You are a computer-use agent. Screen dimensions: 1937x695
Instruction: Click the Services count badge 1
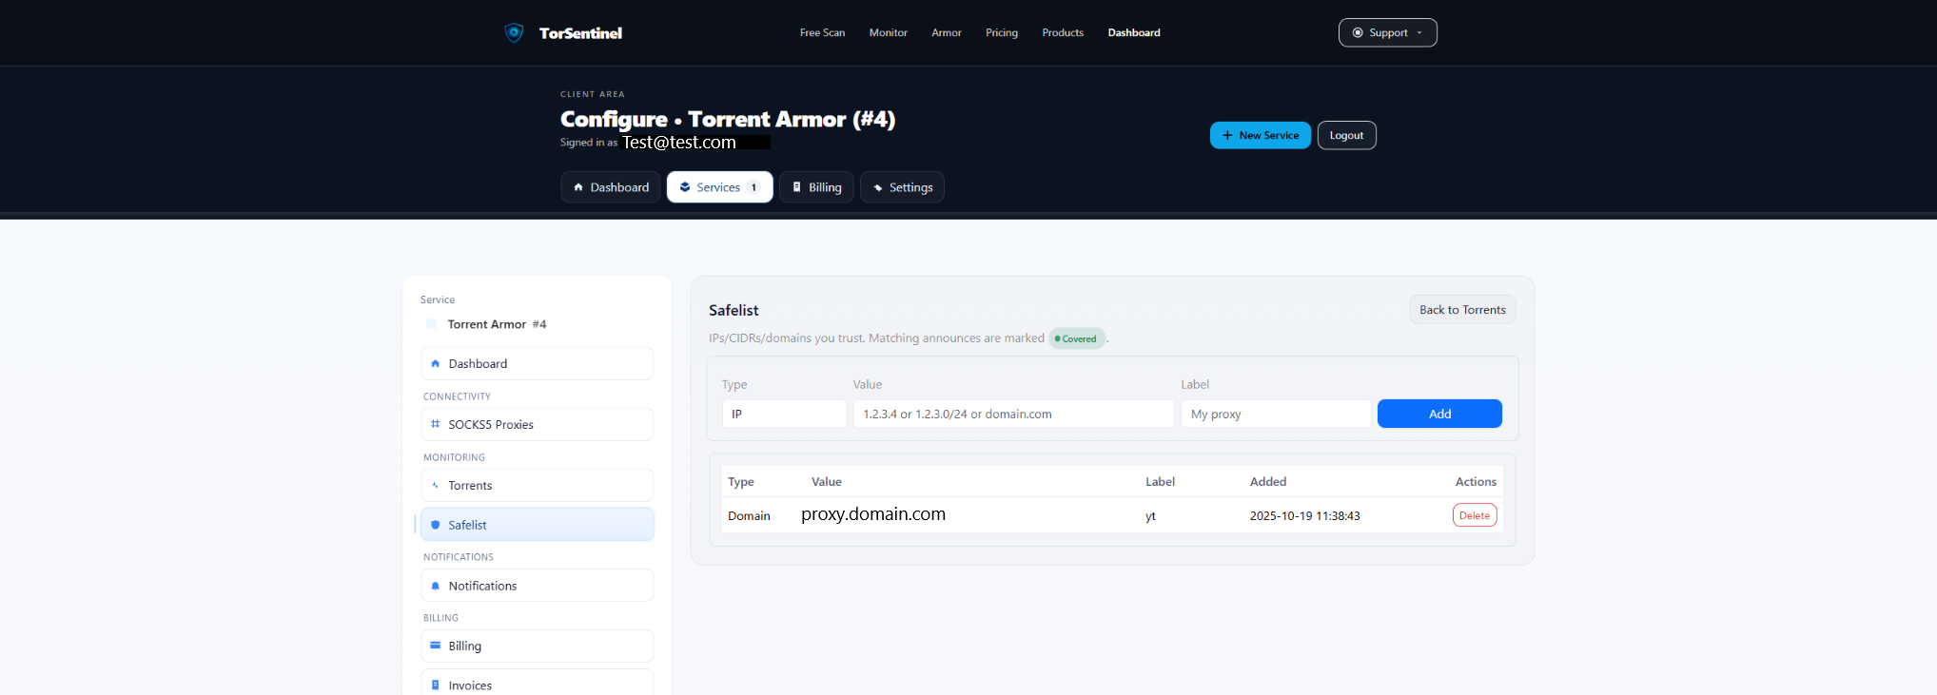[x=753, y=187]
